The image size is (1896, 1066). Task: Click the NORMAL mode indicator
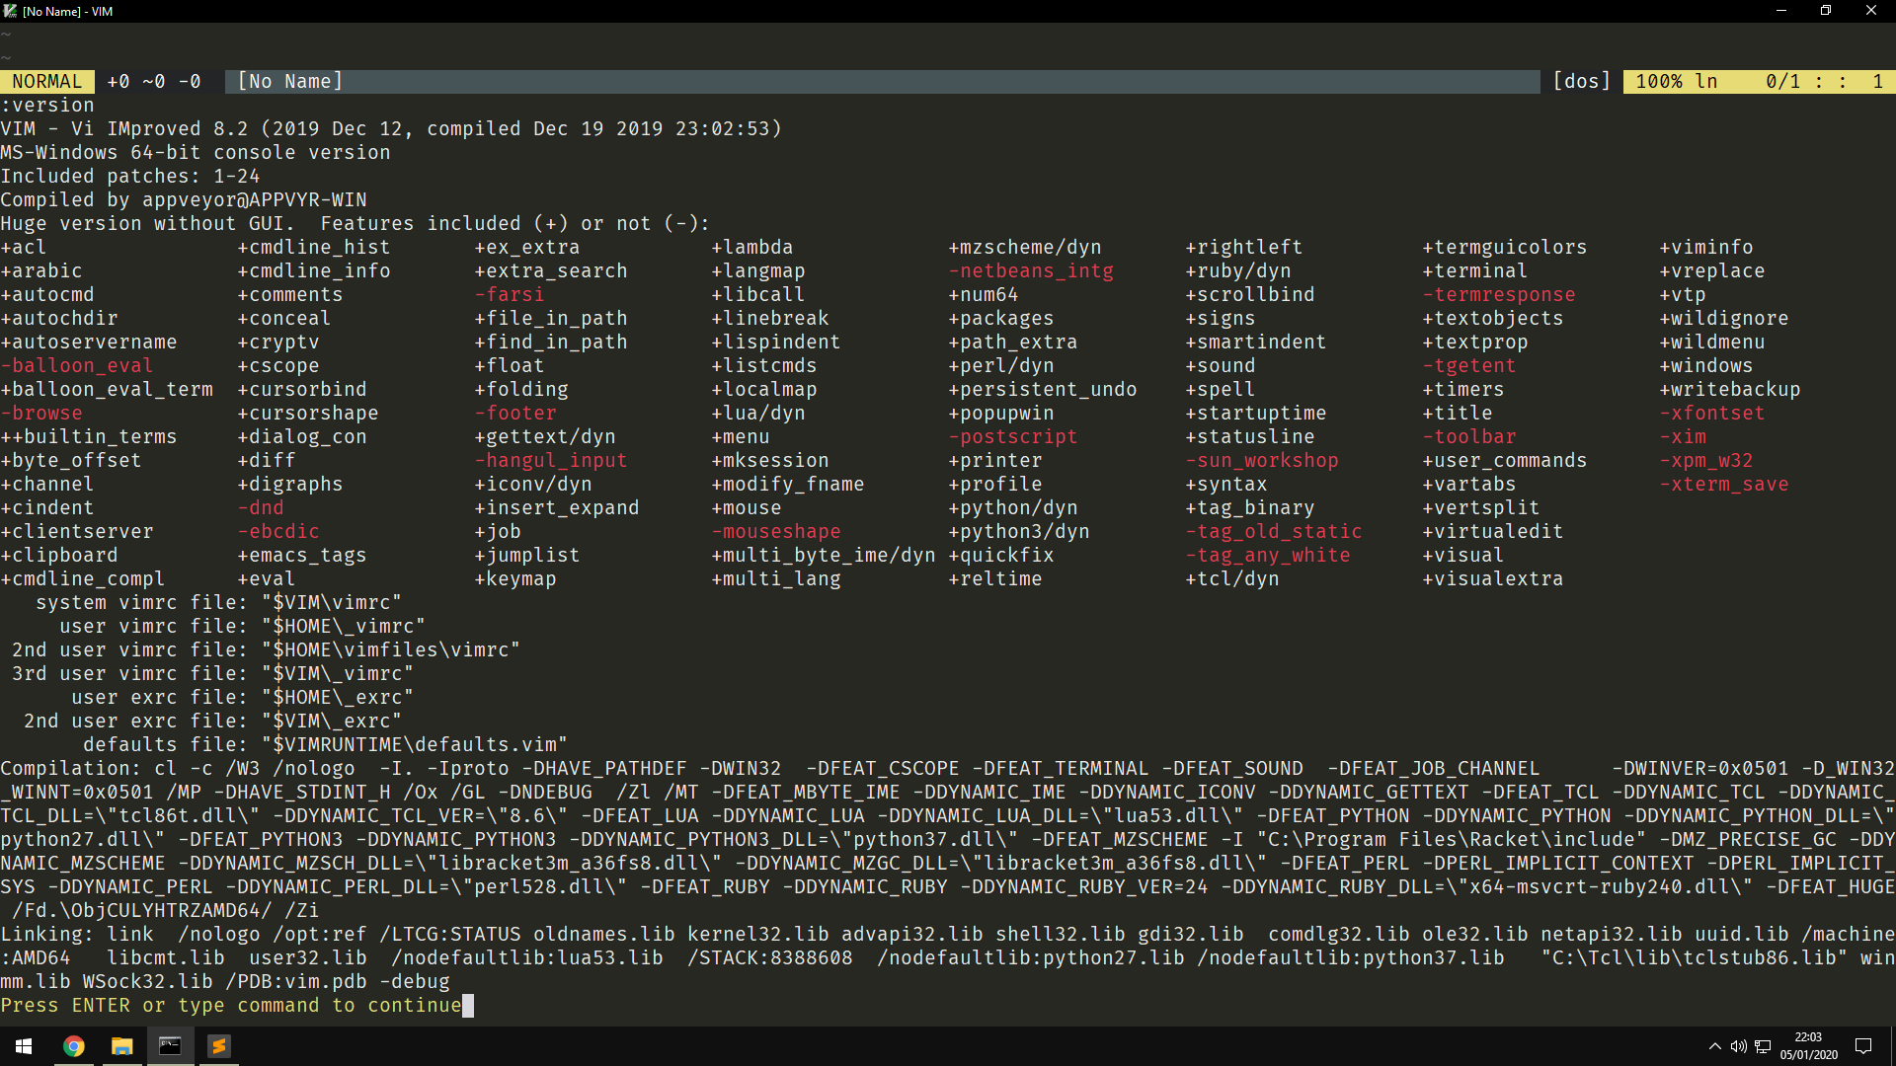tap(46, 82)
